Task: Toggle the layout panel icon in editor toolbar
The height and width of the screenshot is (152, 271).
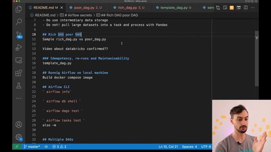Action: (x=239, y=8)
